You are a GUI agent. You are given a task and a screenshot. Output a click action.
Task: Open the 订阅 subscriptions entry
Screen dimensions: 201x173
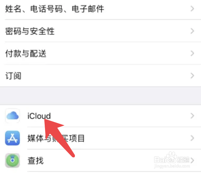(x=100, y=76)
